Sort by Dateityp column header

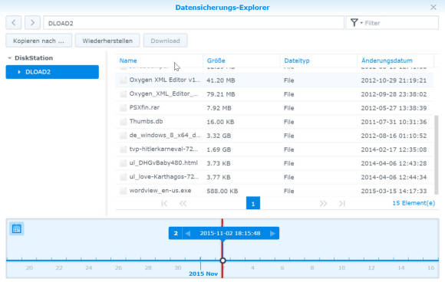click(297, 61)
